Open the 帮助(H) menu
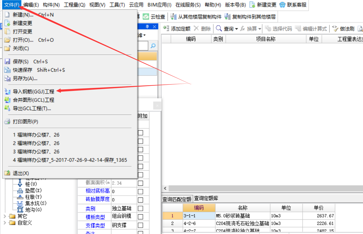The height and width of the screenshot is (234, 363). [213, 5]
